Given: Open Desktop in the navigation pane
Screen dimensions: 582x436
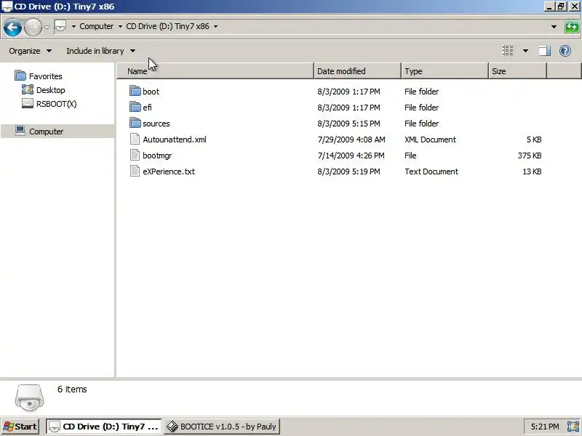Looking at the screenshot, I should pyautogui.click(x=50, y=90).
